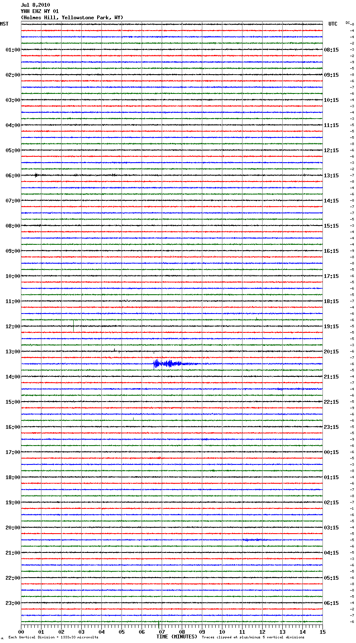Click the '15:15' UTC time label
This screenshot has width=356, height=643.
pyautogui.click(x=331, y=226)
